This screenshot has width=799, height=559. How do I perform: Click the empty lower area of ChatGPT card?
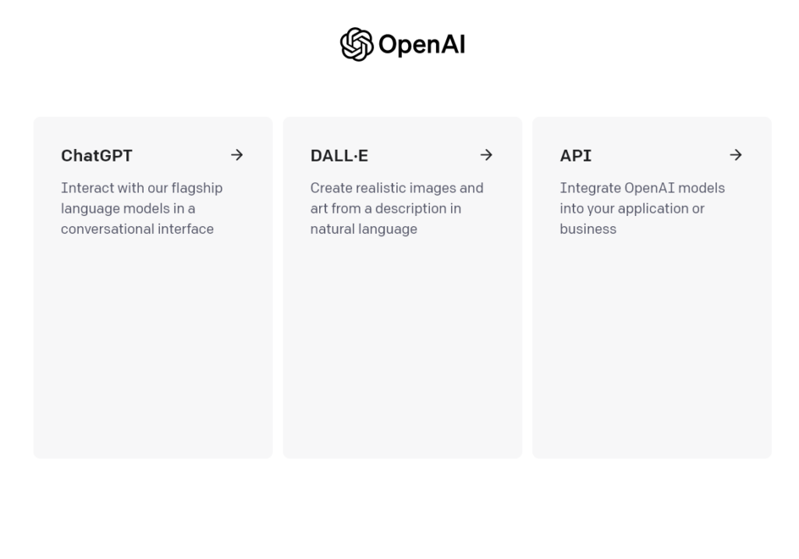tap(153, 351)
